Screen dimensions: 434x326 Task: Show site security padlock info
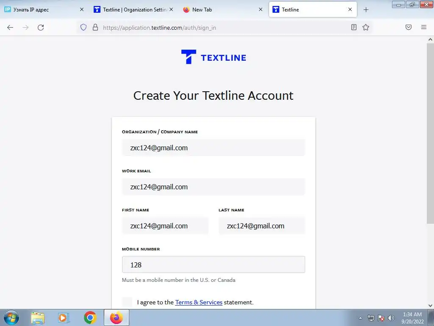point(95,27)
